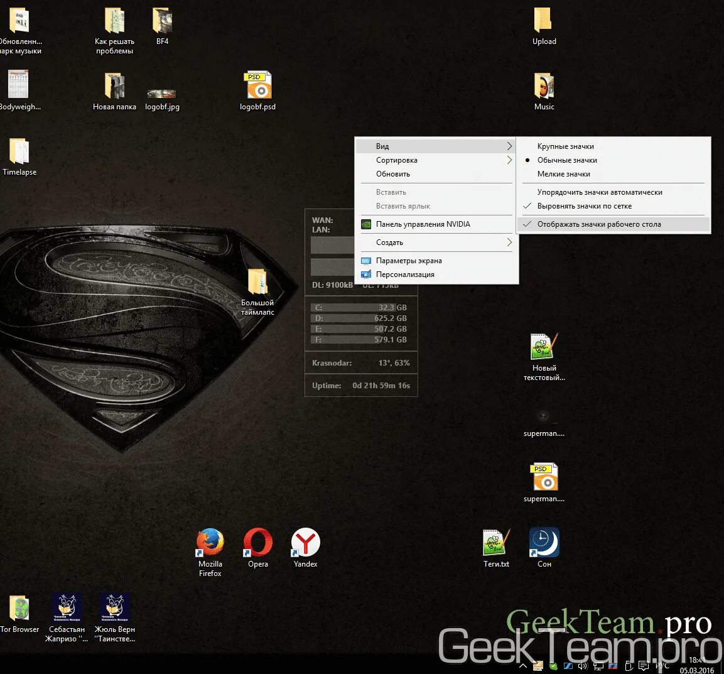The height and width of the screenshot is (674, 724).
Task: Select the Теги.txt file icon
Action: click(x=496, y=548)
